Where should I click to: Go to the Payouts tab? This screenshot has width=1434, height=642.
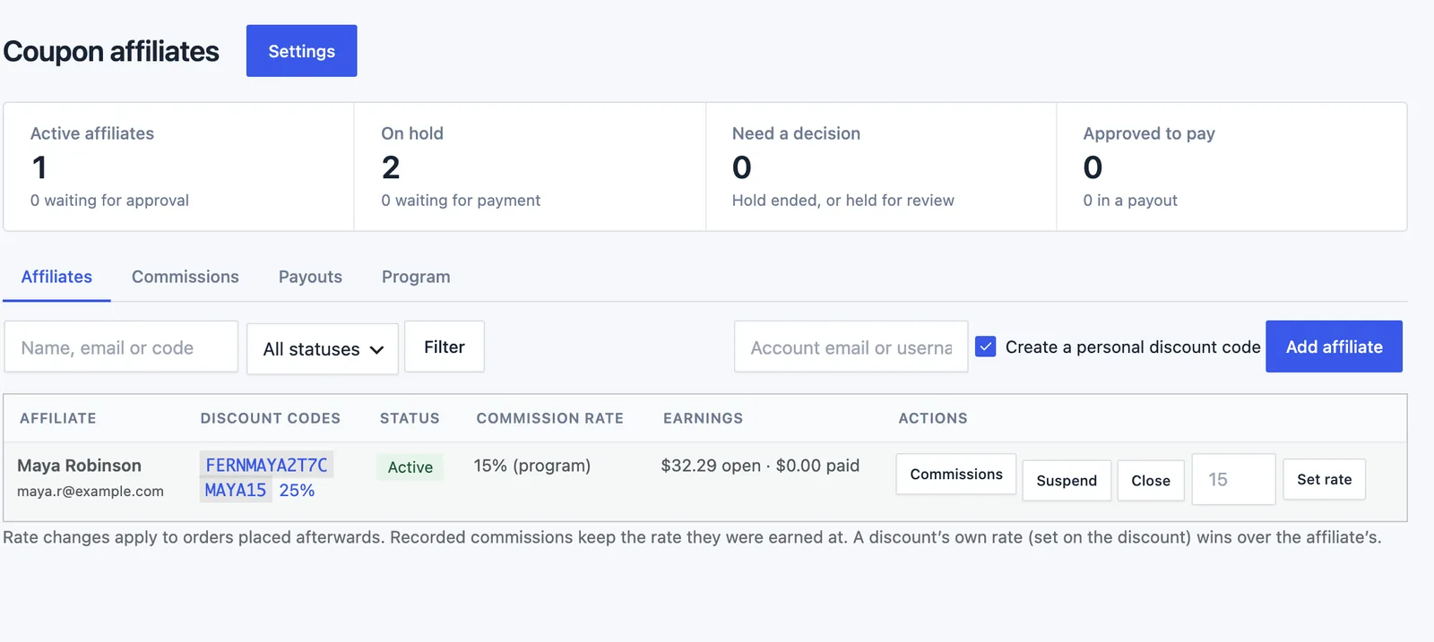[310, 277]
